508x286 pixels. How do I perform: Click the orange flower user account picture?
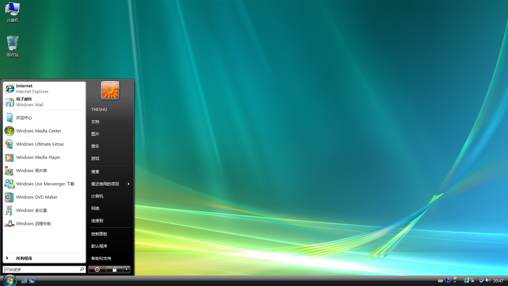click(x=110, y=90)
